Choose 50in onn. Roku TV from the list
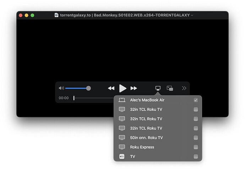Image resolution: width=245 pixels, height=173 pixels. 158,138
